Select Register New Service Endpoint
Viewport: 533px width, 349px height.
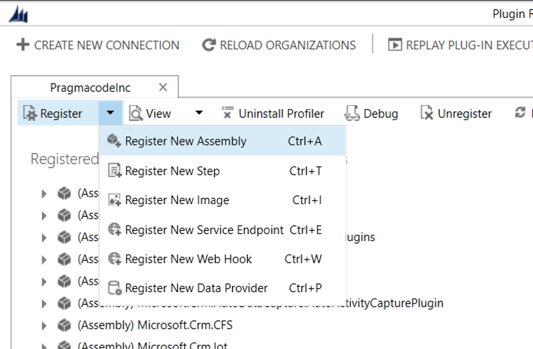point(222,230)
